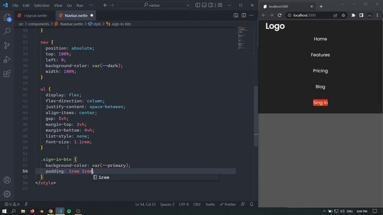383x215 pixels.
Task: Open the Explorer view in activity bar
Action: click(7, 17)
